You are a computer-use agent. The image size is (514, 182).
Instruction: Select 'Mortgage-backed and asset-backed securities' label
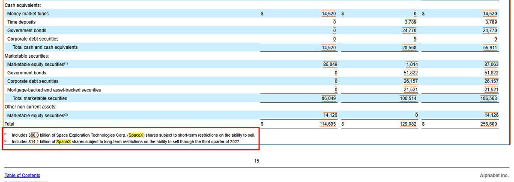[x=54, y=90]
